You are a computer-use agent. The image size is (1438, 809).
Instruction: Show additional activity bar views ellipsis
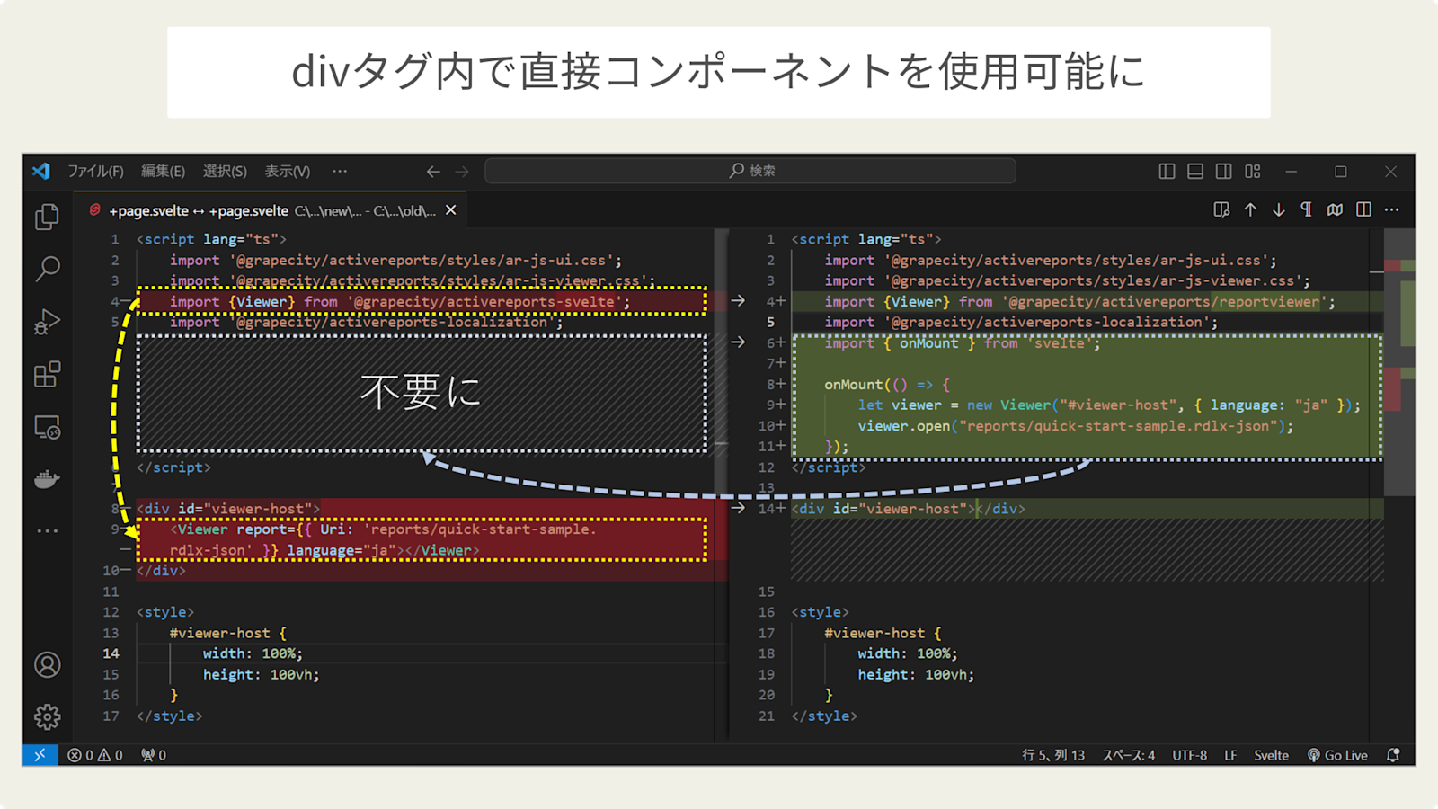[47, 531]
